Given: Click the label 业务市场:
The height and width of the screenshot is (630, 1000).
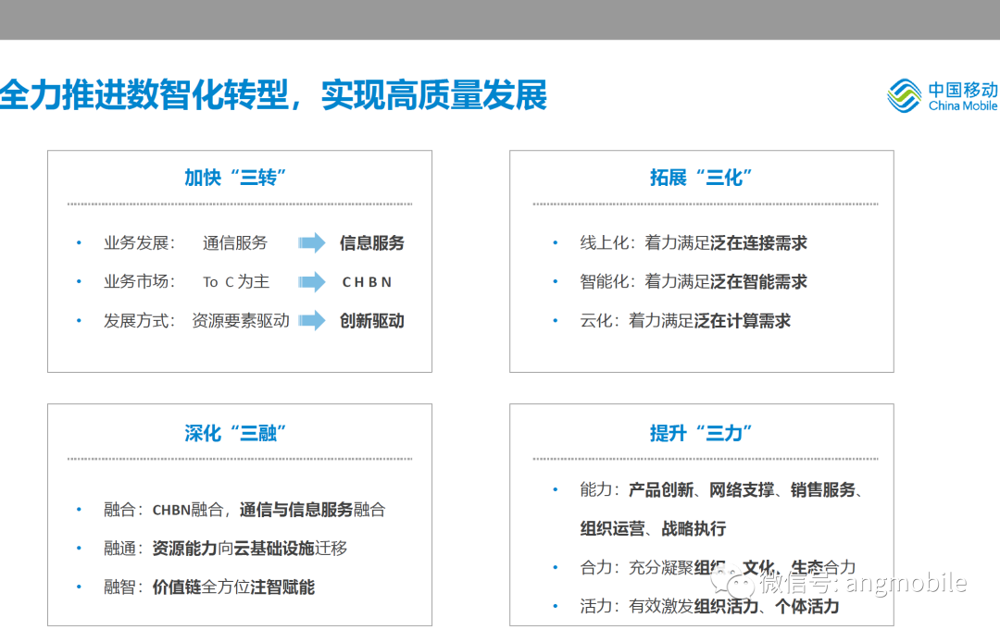Looking at the screenshot, I should pos(139,281).
